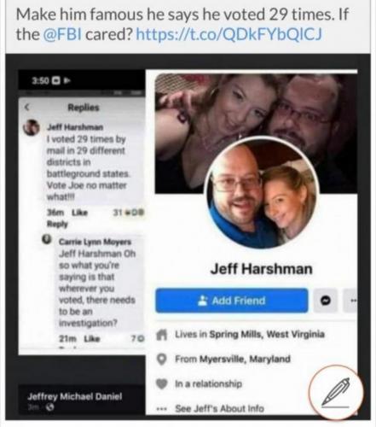Reply to Jeff Harshman's comment
The image size is (376, 427).
tap(57, 225)
